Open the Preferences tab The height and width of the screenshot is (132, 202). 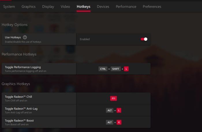coord(152,6)
